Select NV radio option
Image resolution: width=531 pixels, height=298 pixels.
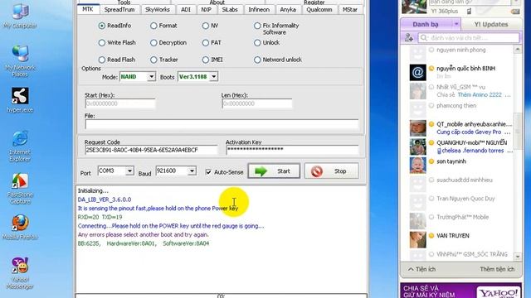point(205,26)
